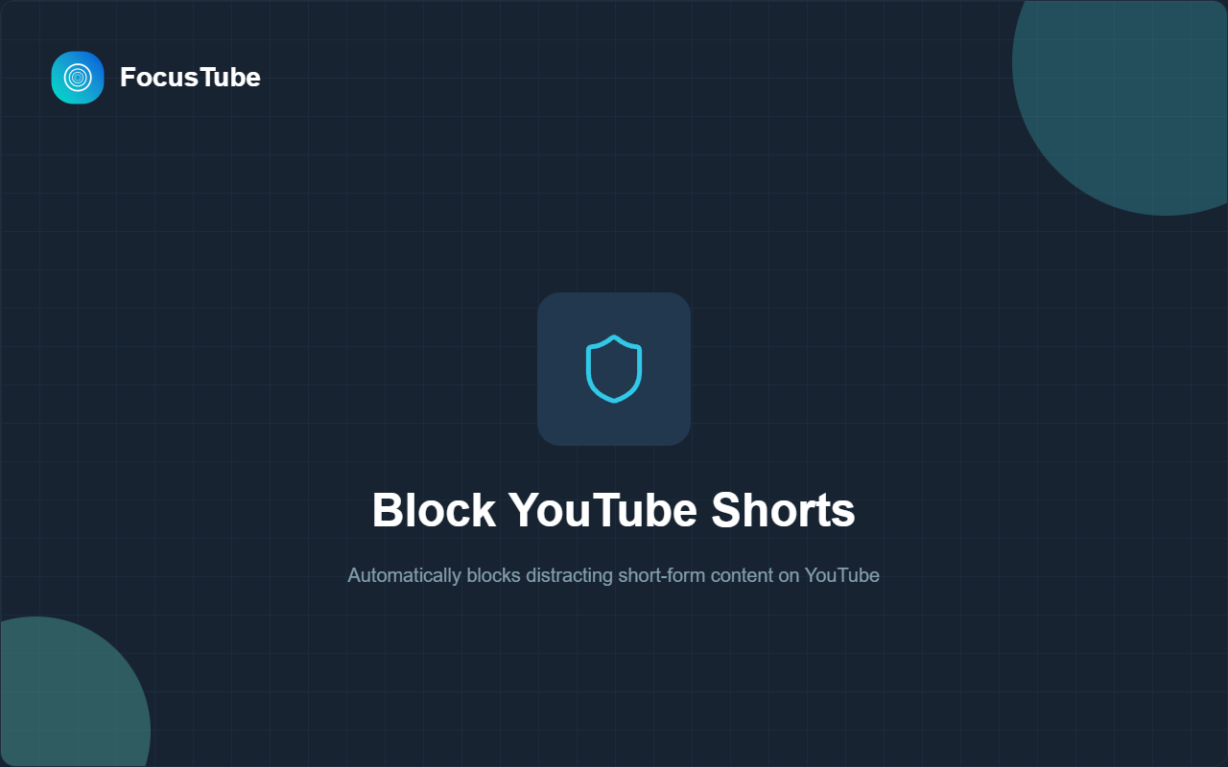Click the word "Shorts" in the heading
The height and width of the screenshot is (767, 1228).
783,510
